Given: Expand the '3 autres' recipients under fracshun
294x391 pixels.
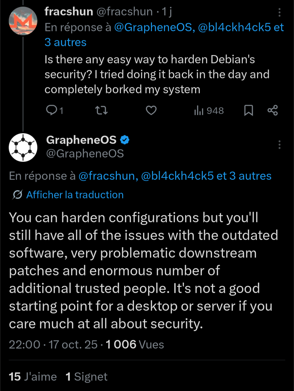Looking at the screenshot, I should [x=66, y=42].
